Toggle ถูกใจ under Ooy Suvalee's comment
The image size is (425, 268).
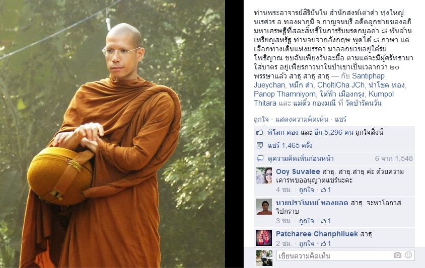point(306,190)
